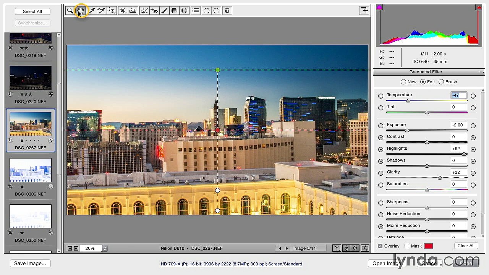Increase Temperature with the plus button
This screenshot has width=489, height=275.
(x=473, y=96)
